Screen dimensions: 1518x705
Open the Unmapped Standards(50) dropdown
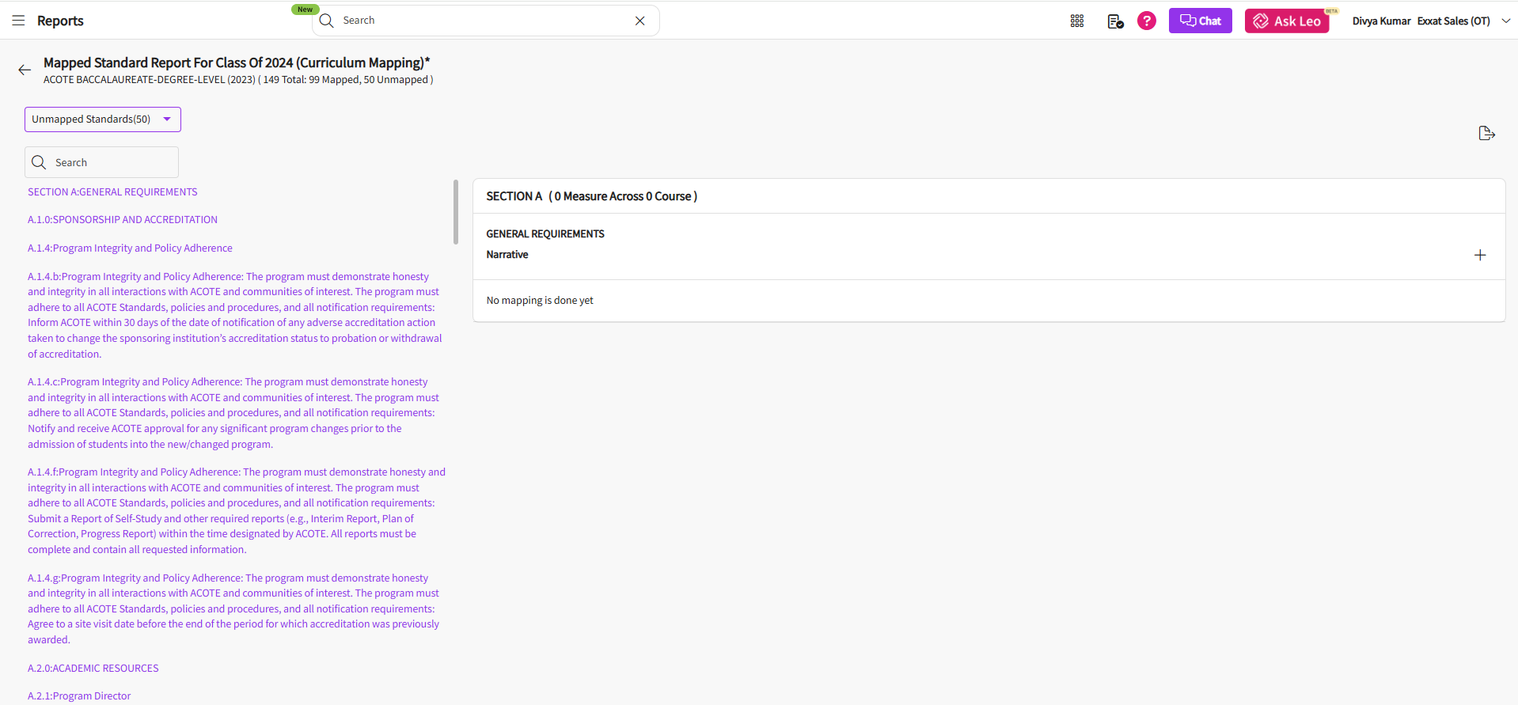click(103, 119)
